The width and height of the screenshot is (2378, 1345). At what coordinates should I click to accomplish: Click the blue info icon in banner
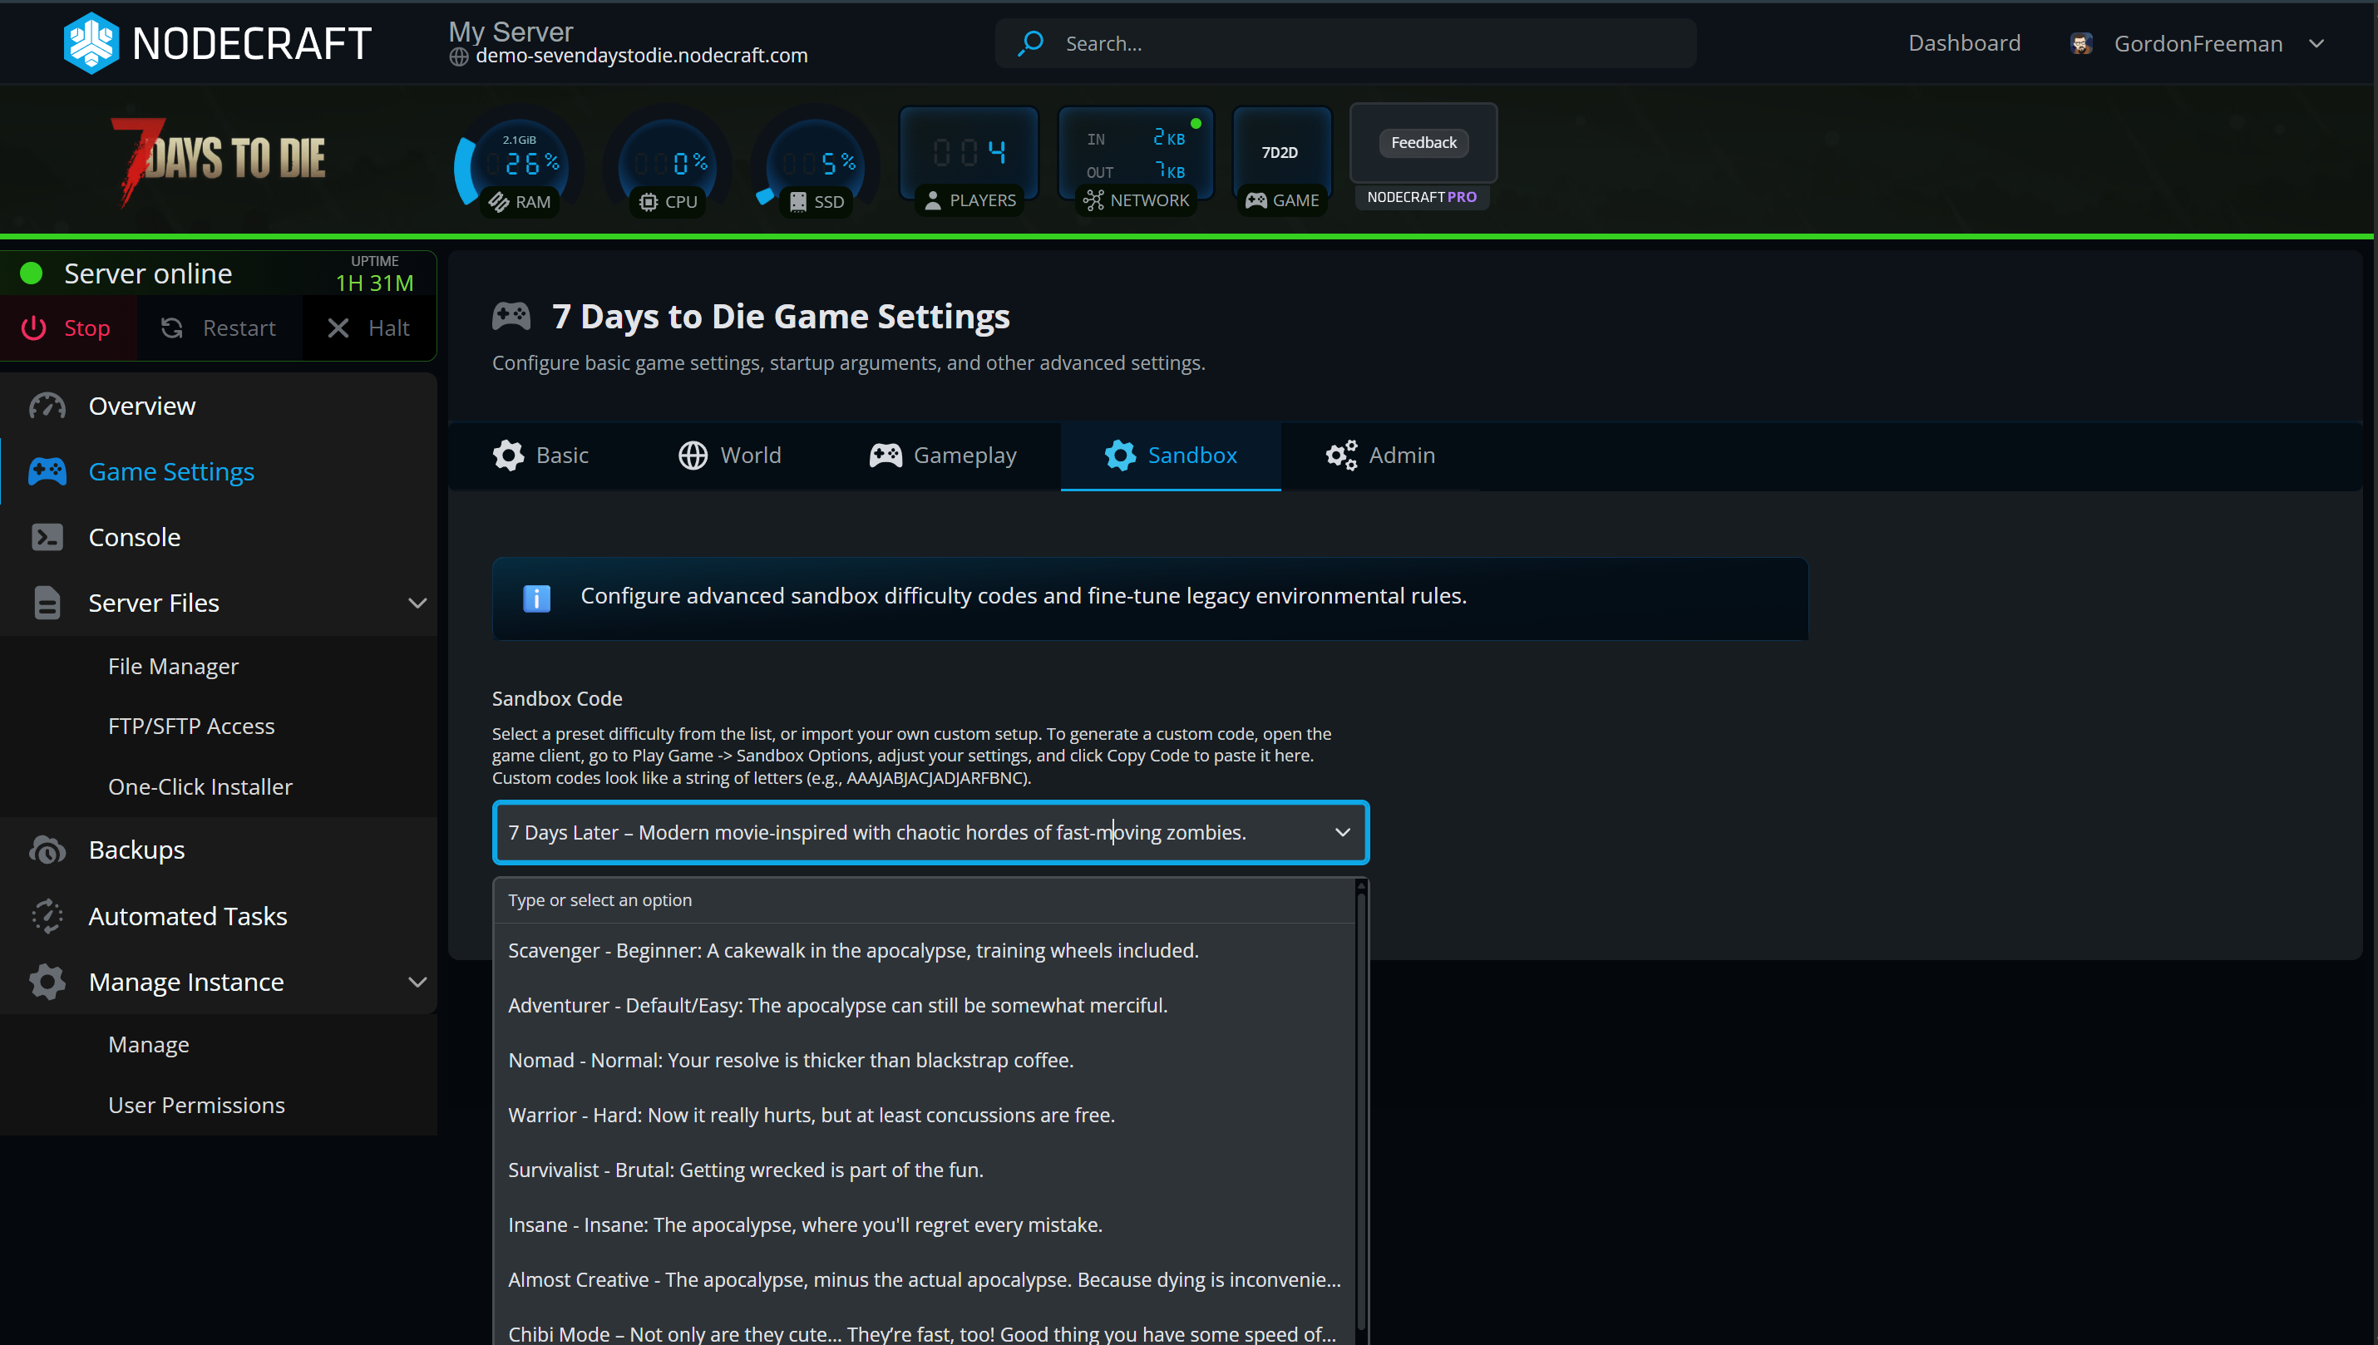pyautogui.click(x=537, y=598)
